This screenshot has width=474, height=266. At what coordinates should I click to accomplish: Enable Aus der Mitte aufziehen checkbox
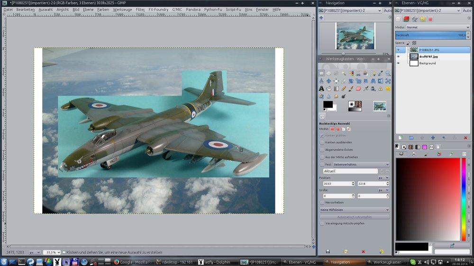[322, 157]
